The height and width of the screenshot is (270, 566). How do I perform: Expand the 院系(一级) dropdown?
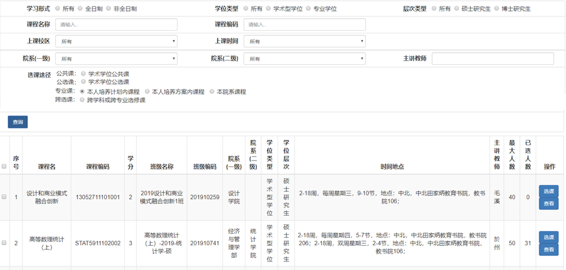click(x=116, y=59)
